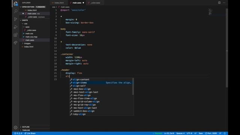Collapse the css folder
The image size is (240, 135).
coord(26,24)
